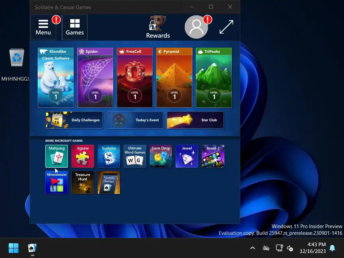Viewport: 344px width, 258px height.
Task: Show hidden system tray icons
Action: pyautogui.click(x=253, y=248)
